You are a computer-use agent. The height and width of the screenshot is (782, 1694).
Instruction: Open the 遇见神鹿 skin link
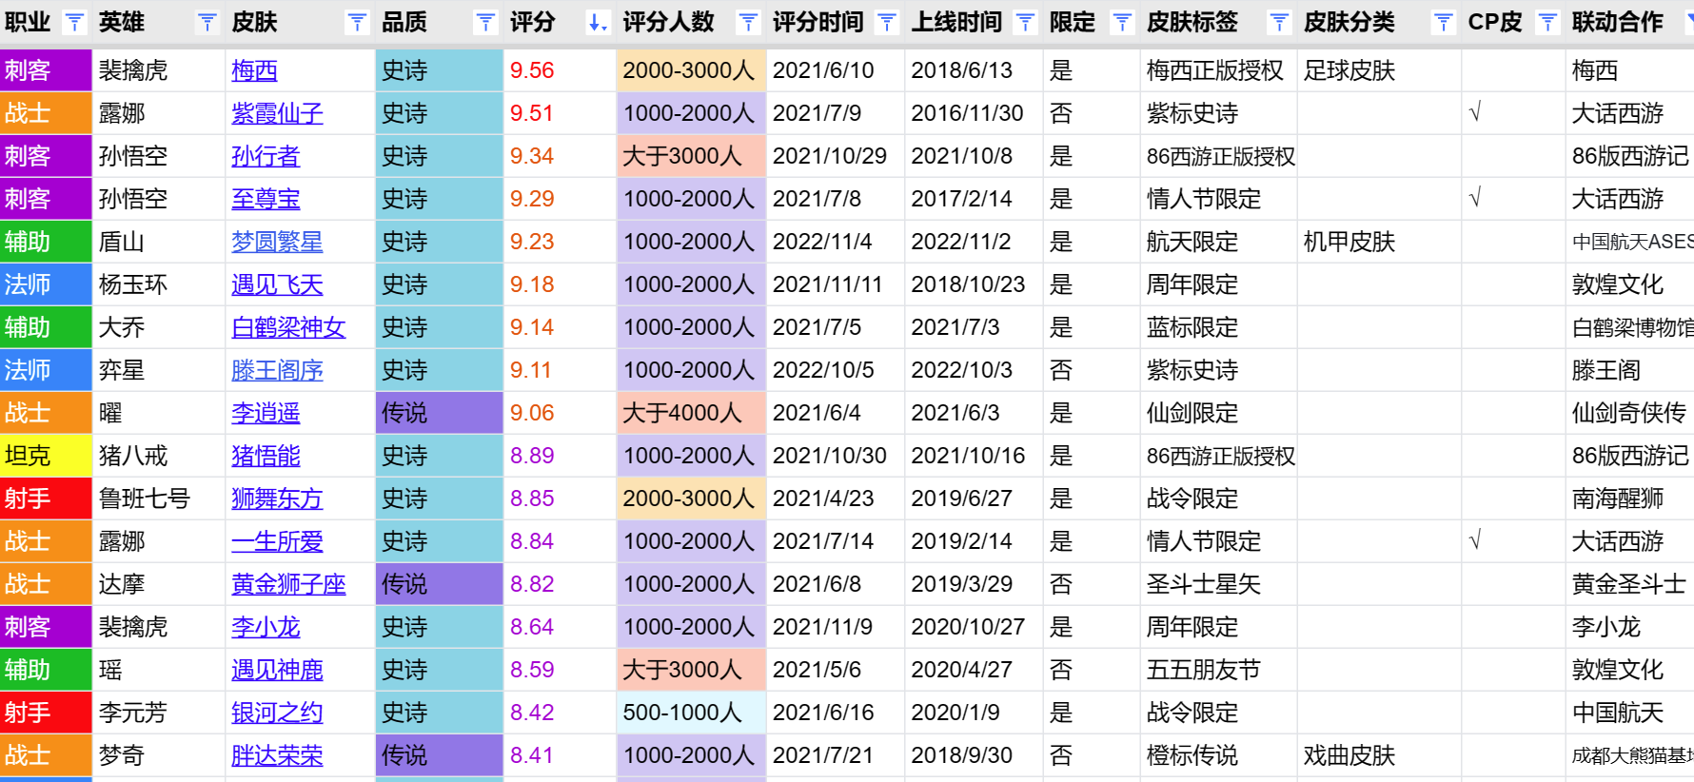click(x=277, y=670)
